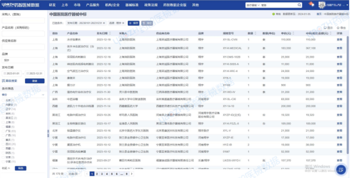Image resolution: width=350 pixels, height=178 pixels.
Task: Go to next page arrow in pagination
Action: [132, 174]
